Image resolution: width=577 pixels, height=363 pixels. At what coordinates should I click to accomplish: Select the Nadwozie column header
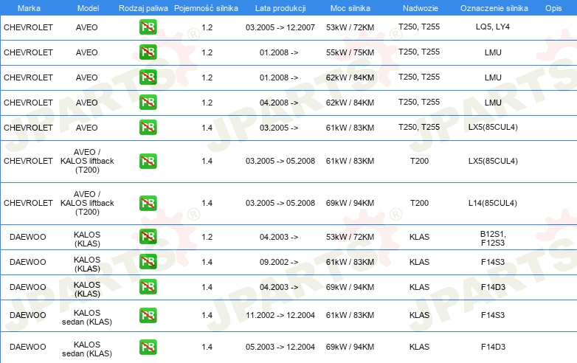tap(418, 7)
